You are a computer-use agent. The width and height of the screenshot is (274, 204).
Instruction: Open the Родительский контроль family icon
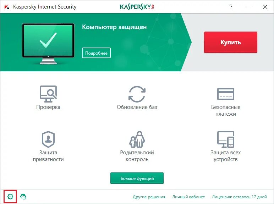[x=137, y=139]
